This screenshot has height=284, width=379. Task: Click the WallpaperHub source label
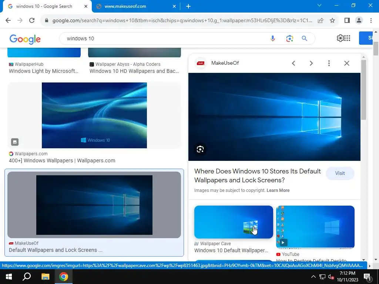29,64
